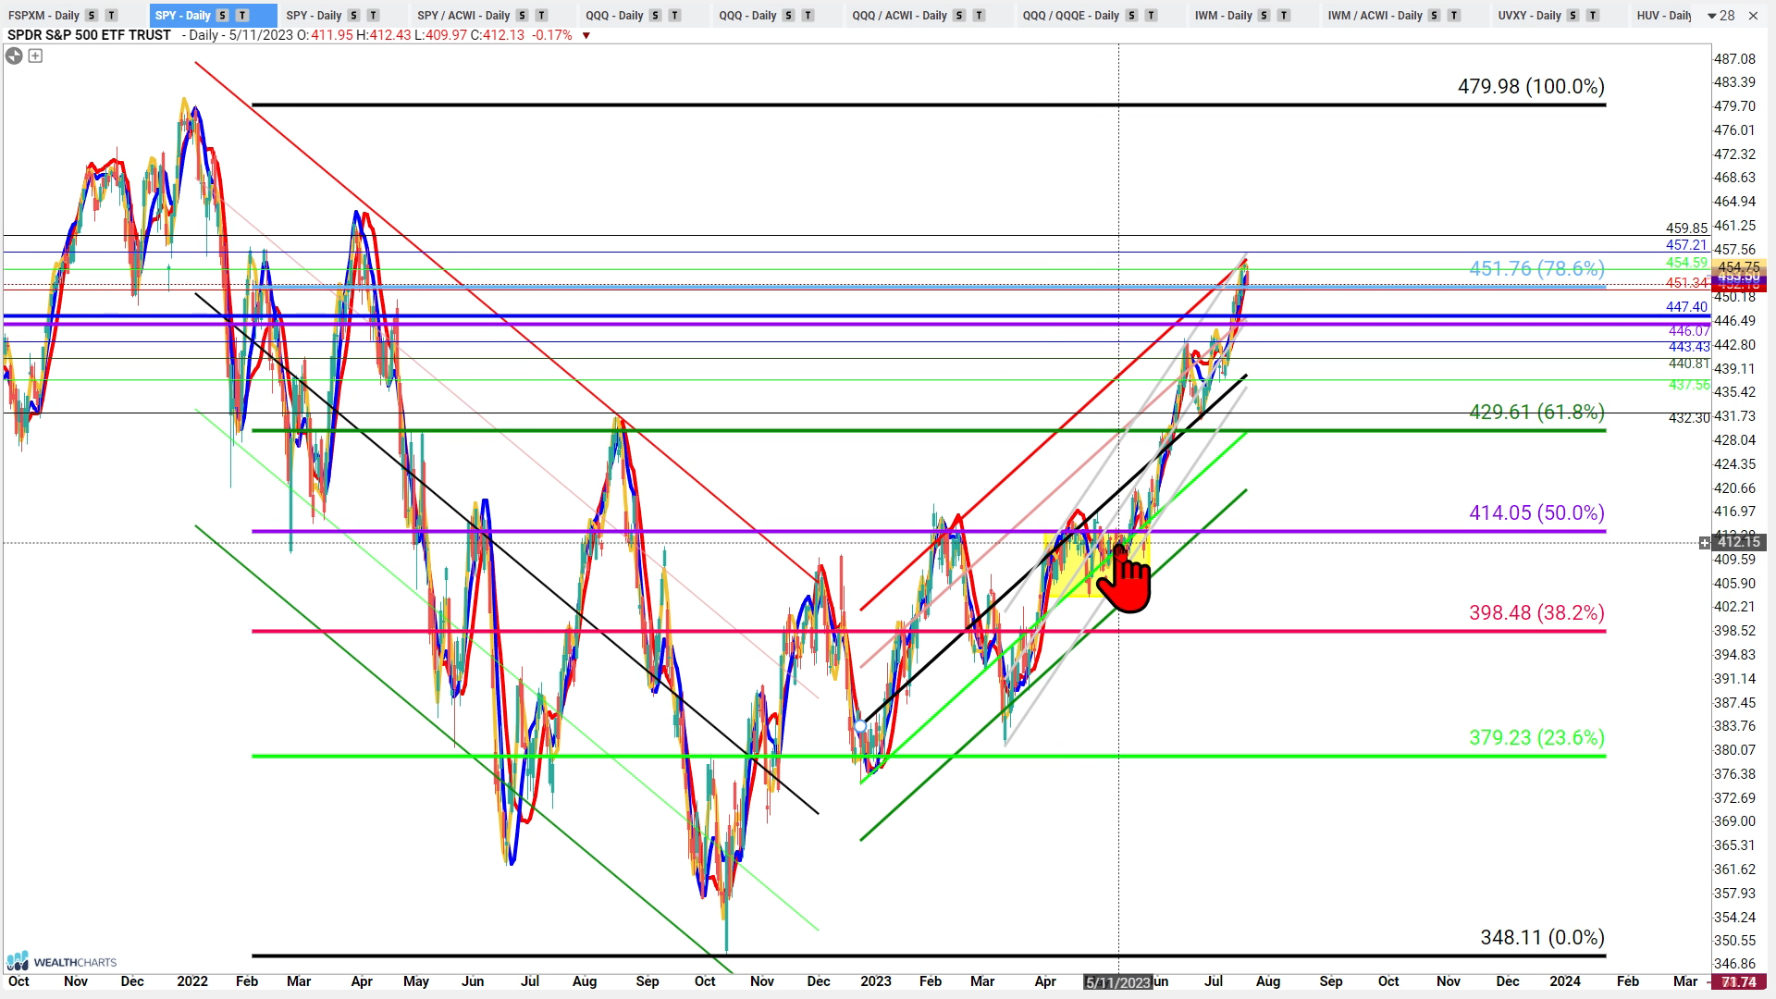Click the S icon on the SPY / ACWI - Daily tab

click(x=523, y=16)
